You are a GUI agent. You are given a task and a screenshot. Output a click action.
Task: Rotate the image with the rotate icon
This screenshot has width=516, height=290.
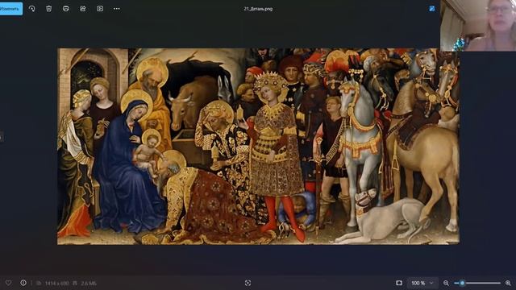32,9
